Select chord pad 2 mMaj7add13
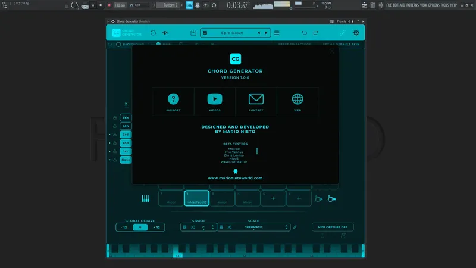The image size is (476, 268). coord(196,198)
